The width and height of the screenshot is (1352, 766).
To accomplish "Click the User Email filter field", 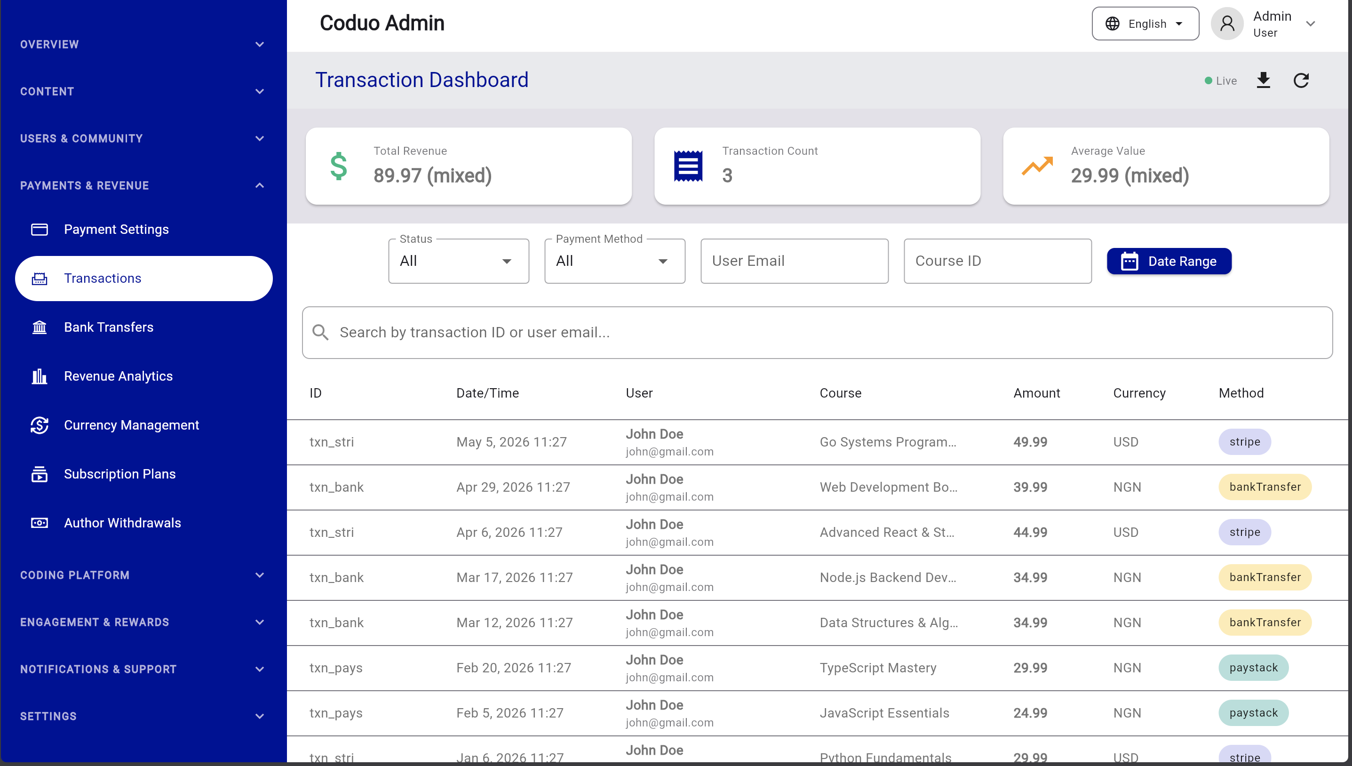I will (795, 262).
